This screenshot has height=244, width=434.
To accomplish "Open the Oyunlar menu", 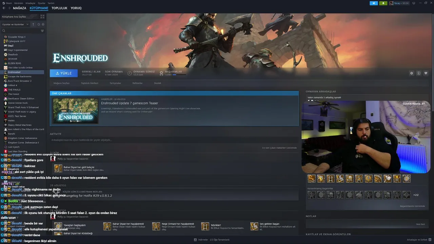I will point(41,3).
